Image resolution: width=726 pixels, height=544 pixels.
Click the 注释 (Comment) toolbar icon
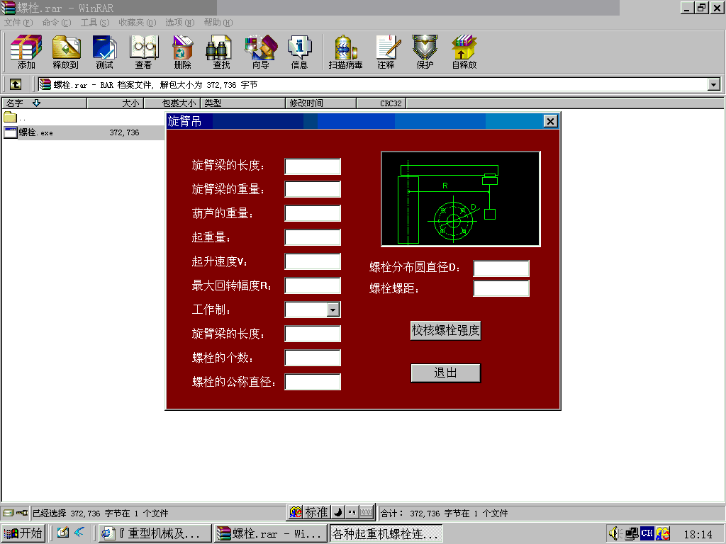(x=387, y=48)
